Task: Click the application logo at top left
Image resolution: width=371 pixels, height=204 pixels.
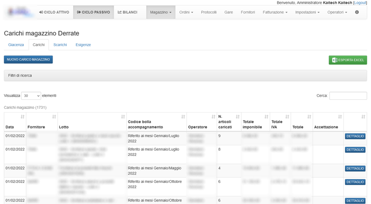Action: pos(20,12)
